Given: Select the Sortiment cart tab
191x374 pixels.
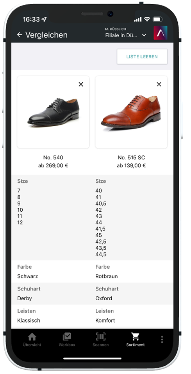Looking at the screenshot, I should [135, 340].
